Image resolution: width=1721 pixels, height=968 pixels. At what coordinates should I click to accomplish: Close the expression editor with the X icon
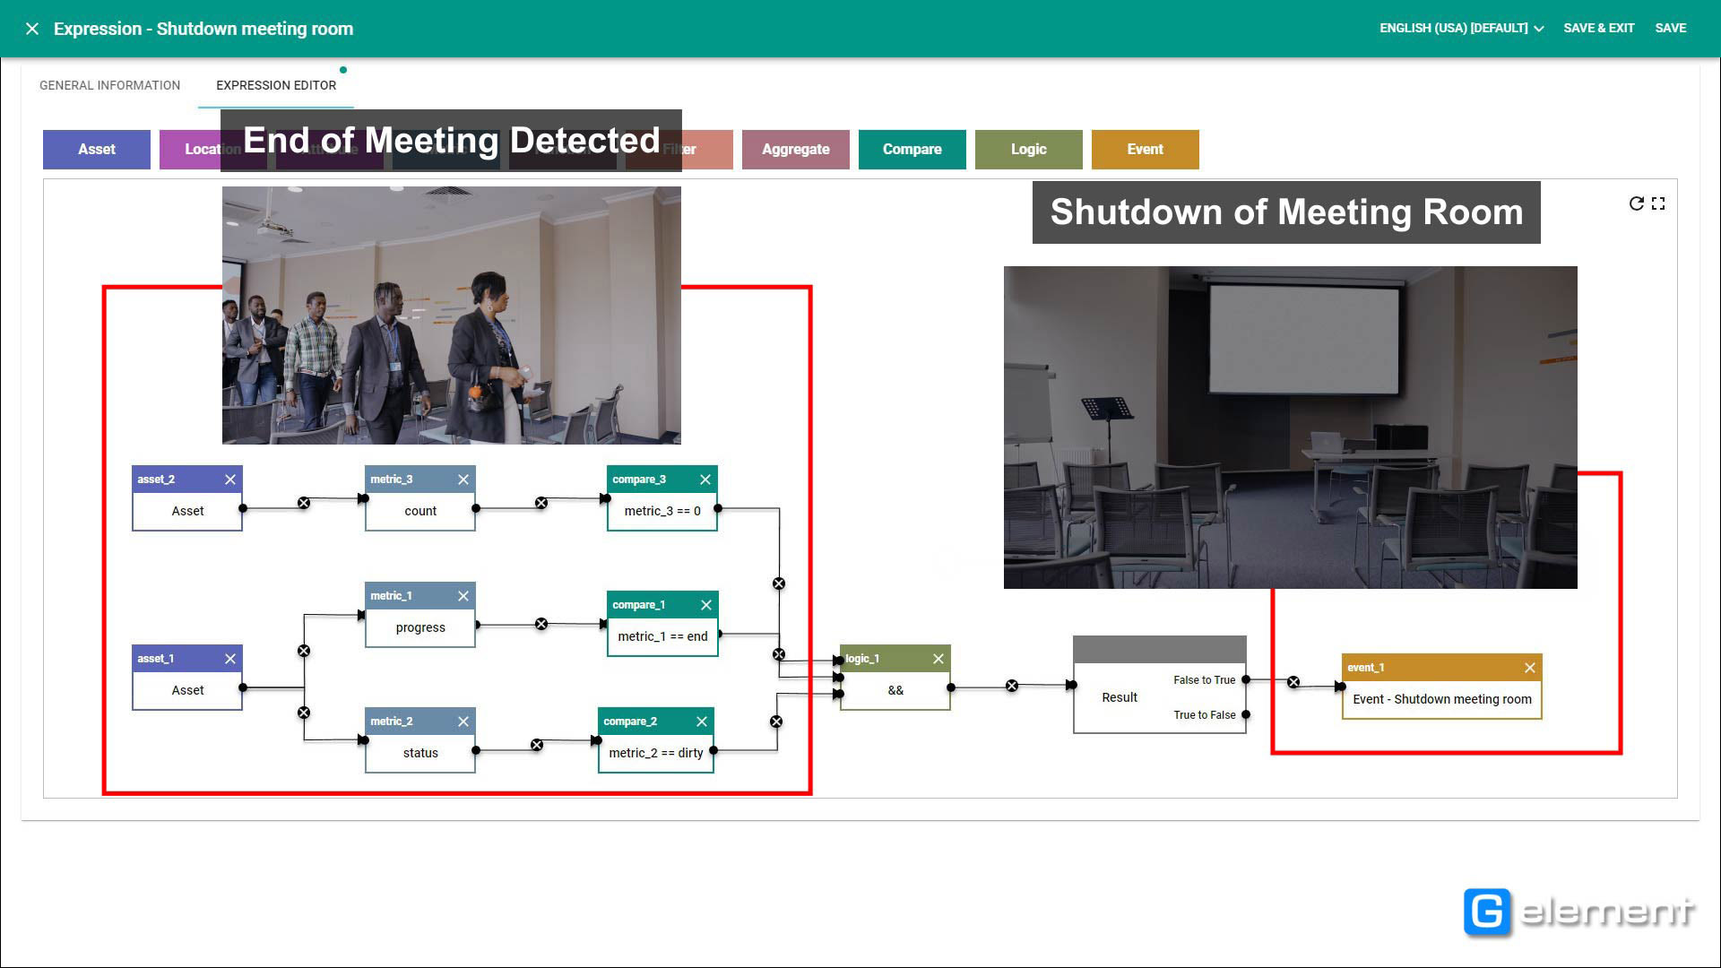tap(32, 29)
